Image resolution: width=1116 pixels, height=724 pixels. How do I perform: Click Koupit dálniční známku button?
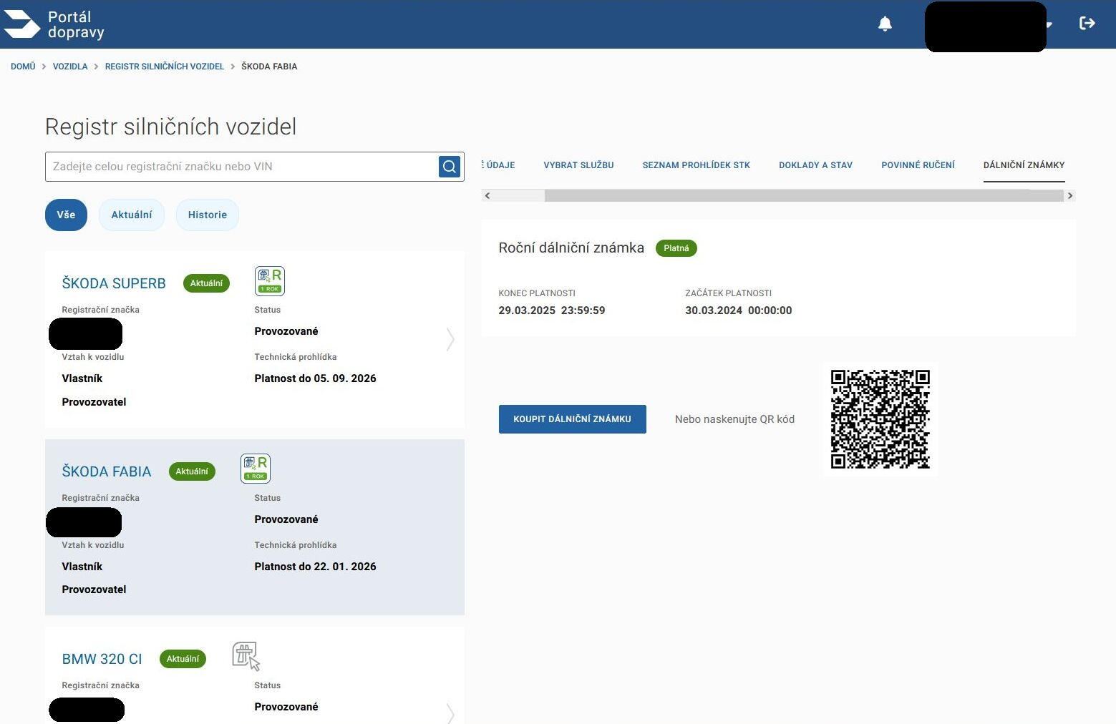(x=573, y=419)
